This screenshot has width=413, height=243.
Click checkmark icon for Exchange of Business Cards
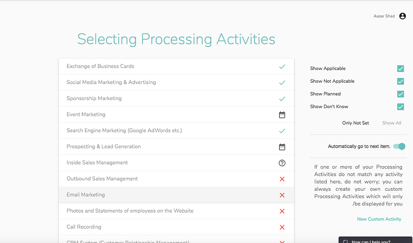tap(282, 66)
